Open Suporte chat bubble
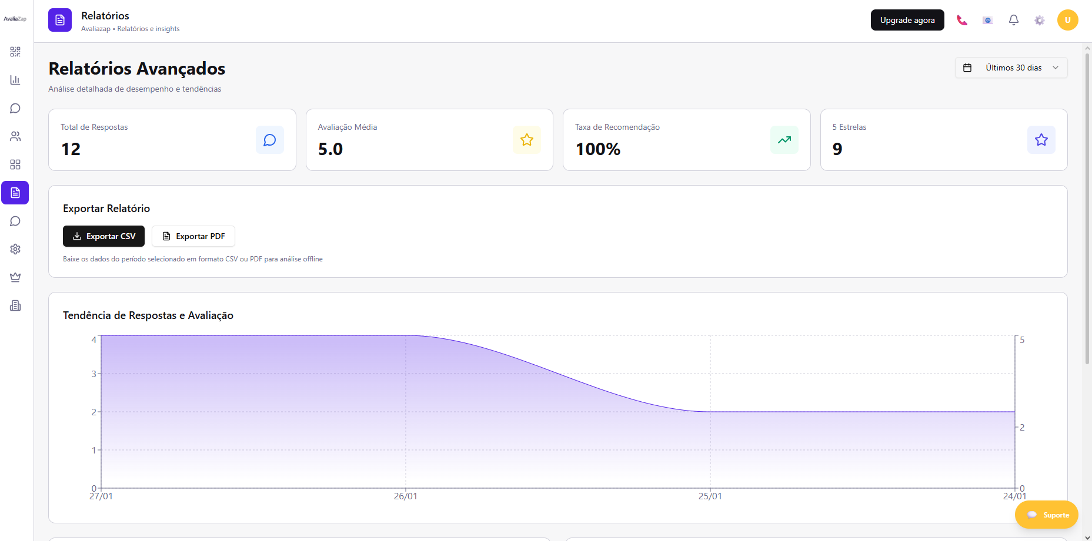Screen dimensions: 1092x541 [1047, 515]
